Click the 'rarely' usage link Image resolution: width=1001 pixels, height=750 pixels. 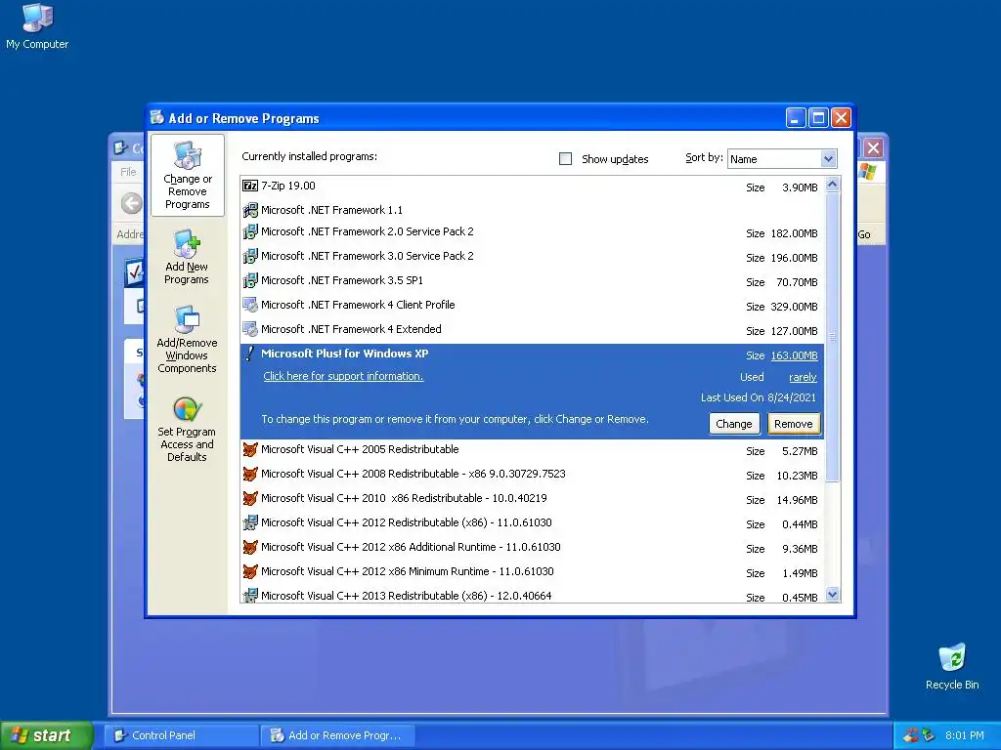click(803, 378)
